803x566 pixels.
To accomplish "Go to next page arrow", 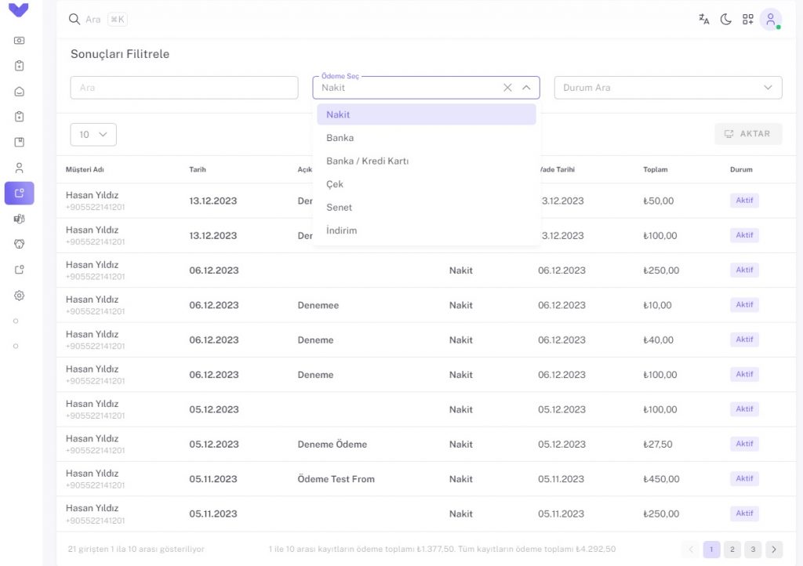I will (774, 549).
